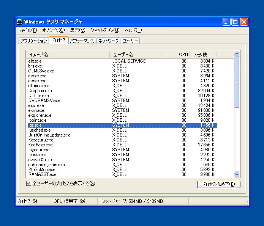Open the ファイル(F) menu
The height and width of the screenshot is (226, 264).
28,30
